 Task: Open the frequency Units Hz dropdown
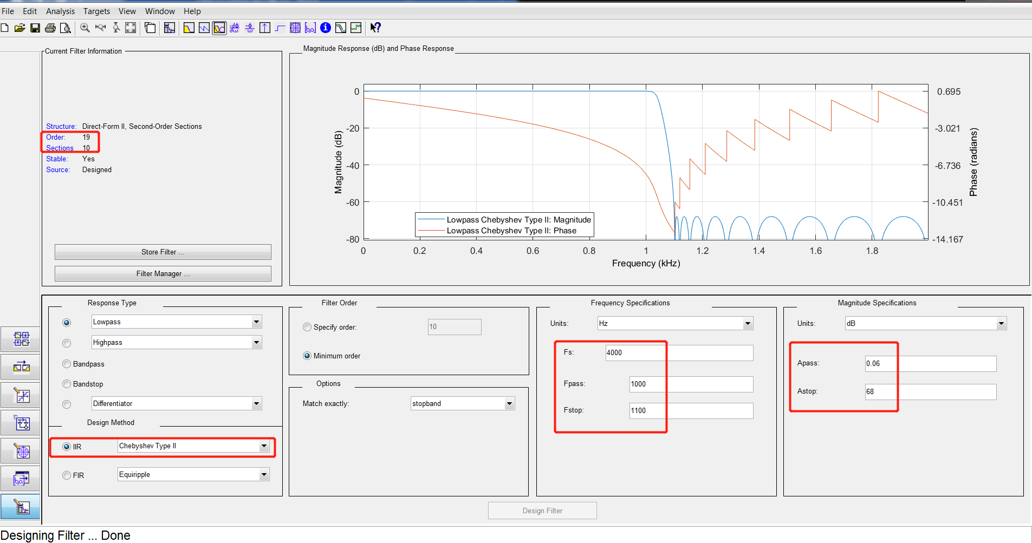coord(748,324)
